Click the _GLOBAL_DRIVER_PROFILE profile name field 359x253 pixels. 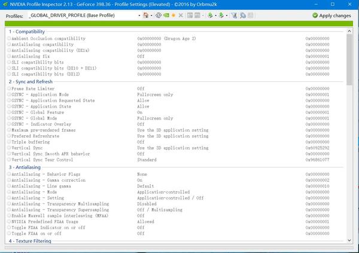pos(83,16)
